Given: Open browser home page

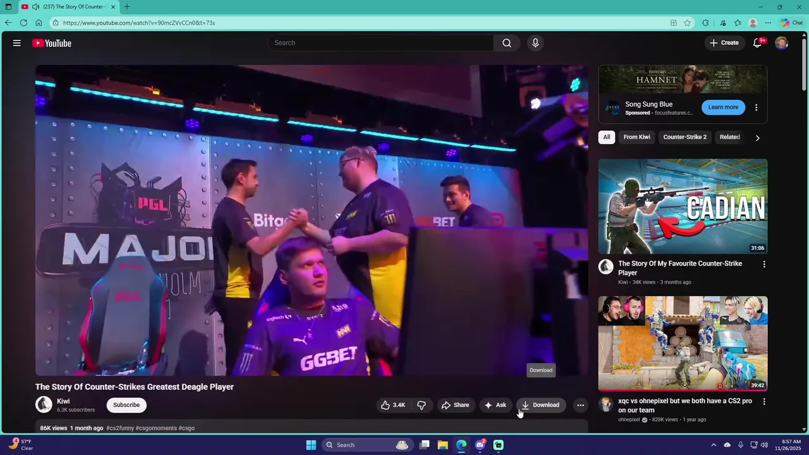Looking at the screenshot, I should 39,23.
